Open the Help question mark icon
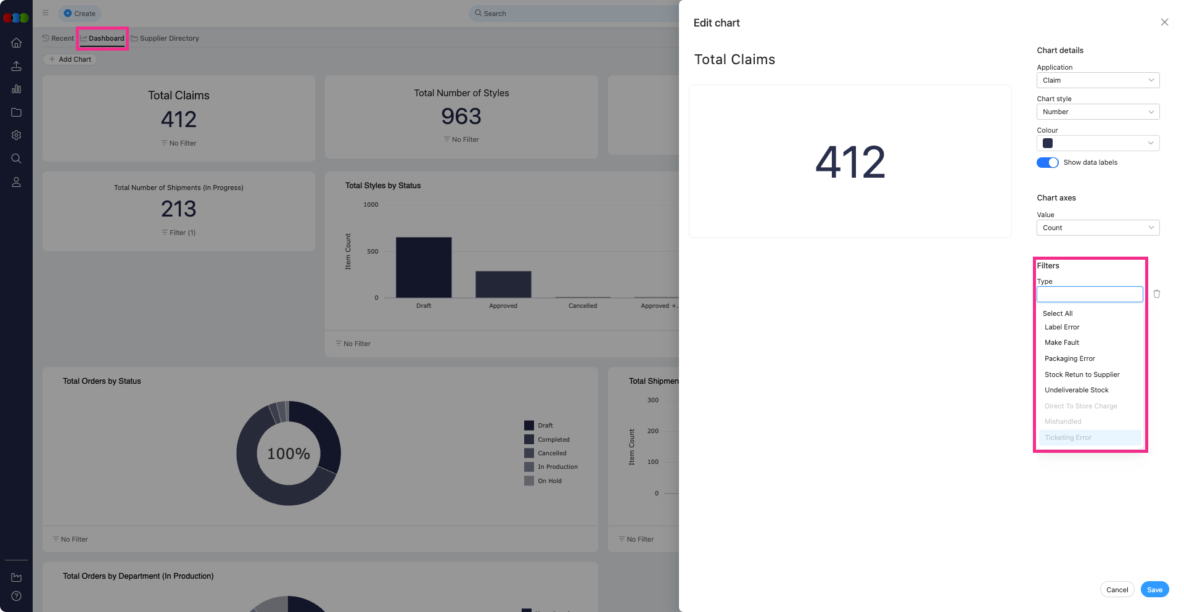The height and width of the screenshot is (612, 1184). click(17, 596)
